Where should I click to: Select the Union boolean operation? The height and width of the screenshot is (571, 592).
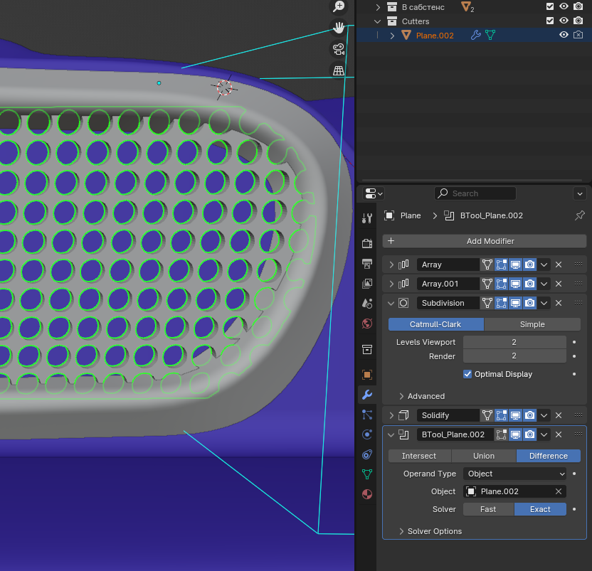pyautogui.click(x=484, y=456)
